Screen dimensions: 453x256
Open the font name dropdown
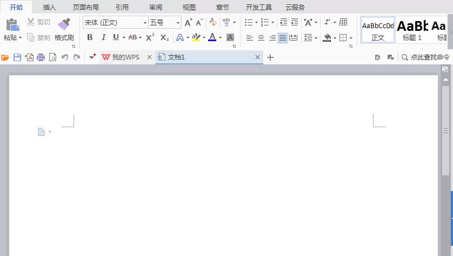tap(145, 23)
